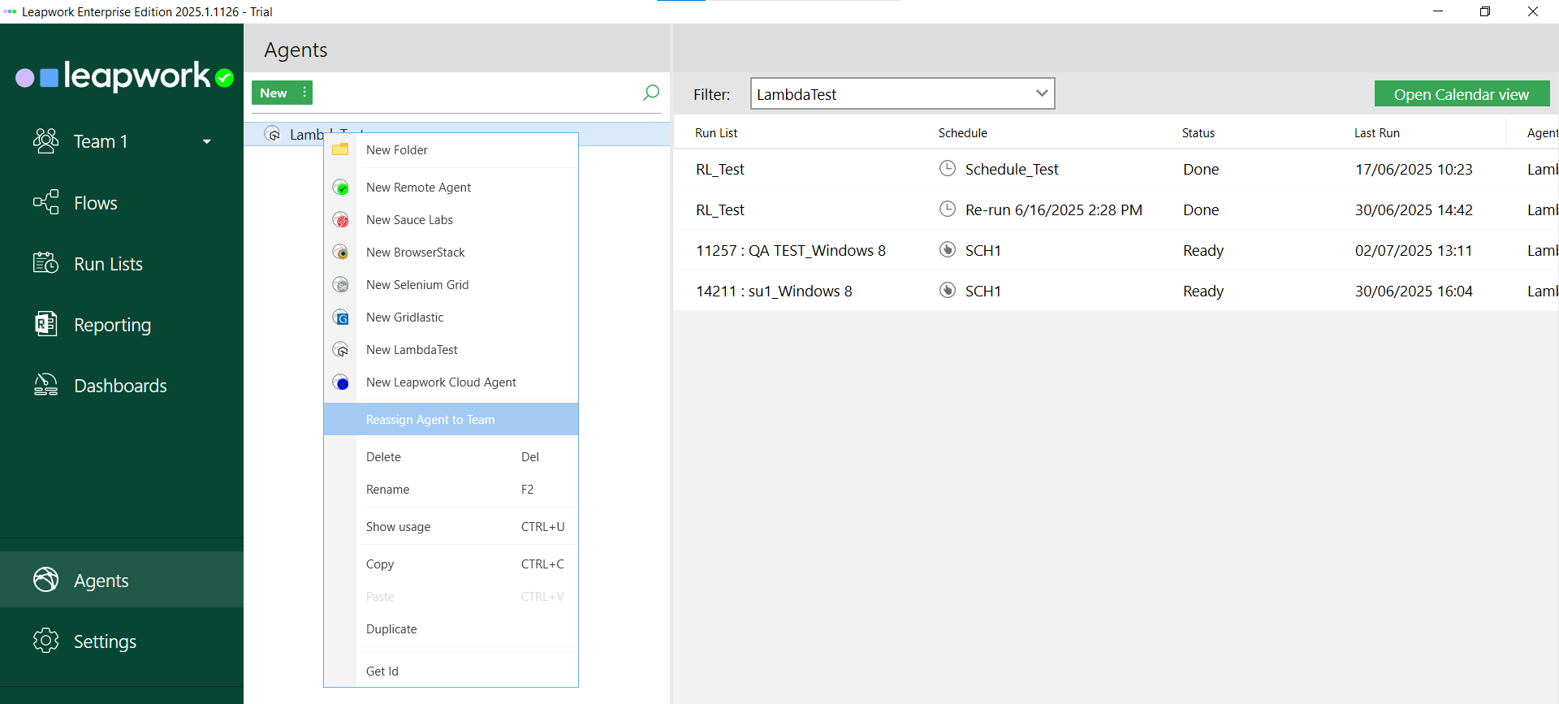Click the Selenium Grid agent icon
Image resolution: width=1559 pixels, height=704 pixels.
pos(341,285)
